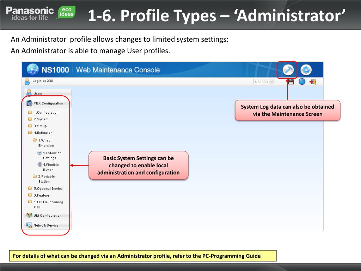Click the 2.System folder icon
The width and height of the screenshot is (361, 271).
30,119
